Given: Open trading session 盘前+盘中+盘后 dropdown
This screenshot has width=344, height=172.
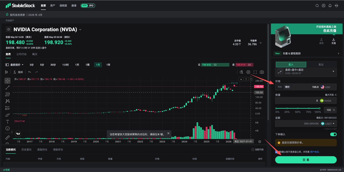Looking at the screenshot, I should [x=306, y=71].
